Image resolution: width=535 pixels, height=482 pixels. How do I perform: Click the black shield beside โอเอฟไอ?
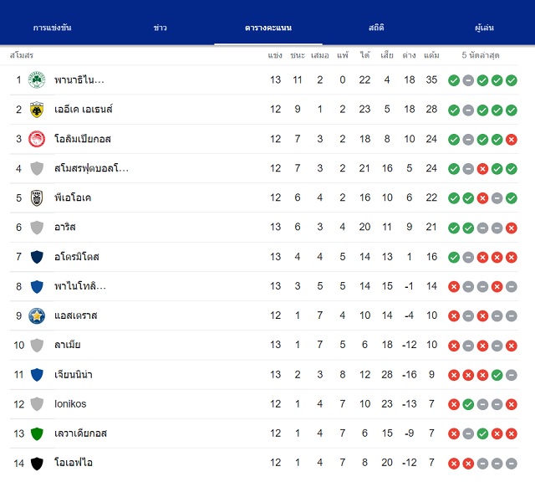(37, 464)
